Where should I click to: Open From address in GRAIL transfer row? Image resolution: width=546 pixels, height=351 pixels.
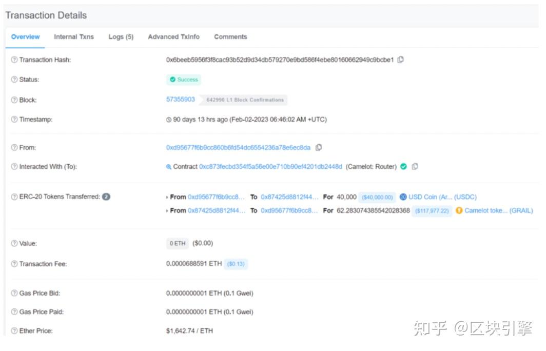(217, 211)
